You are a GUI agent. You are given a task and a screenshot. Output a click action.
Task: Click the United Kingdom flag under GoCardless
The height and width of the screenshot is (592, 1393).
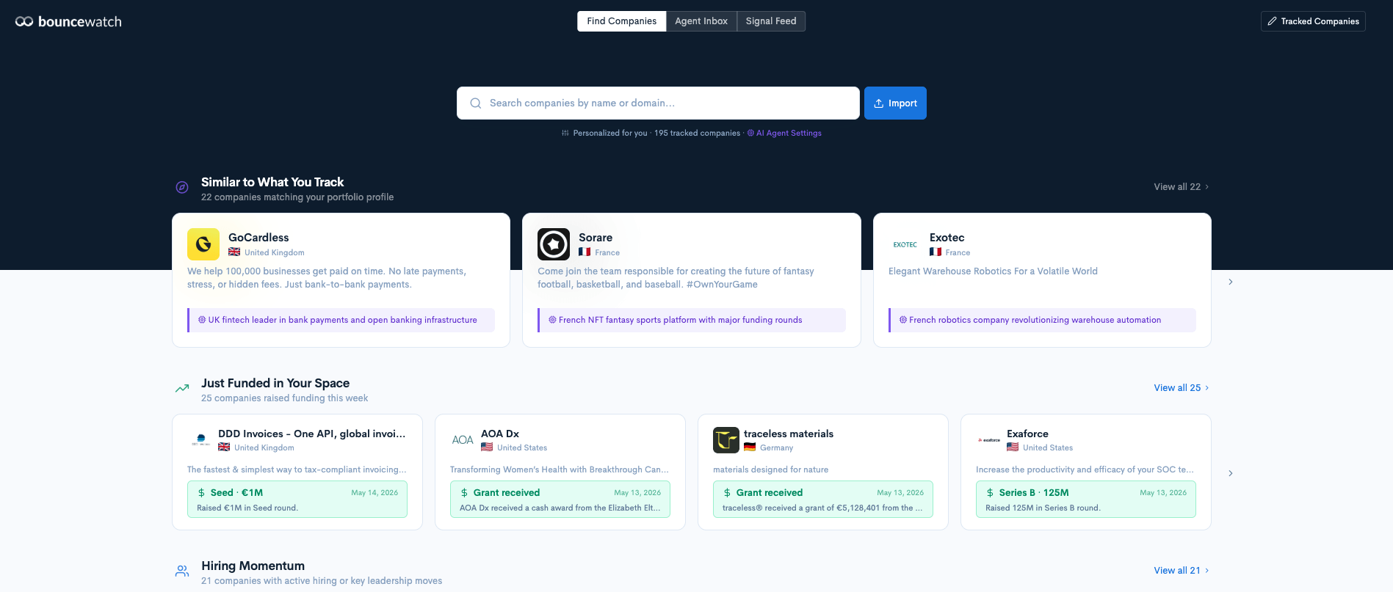(234, 252)
